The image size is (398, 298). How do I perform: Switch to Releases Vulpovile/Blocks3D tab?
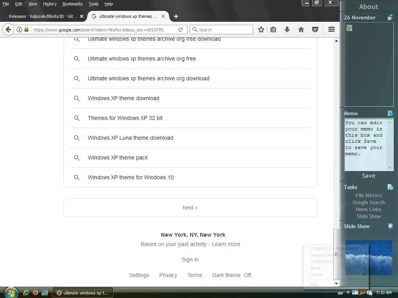(x=43, y=16)
